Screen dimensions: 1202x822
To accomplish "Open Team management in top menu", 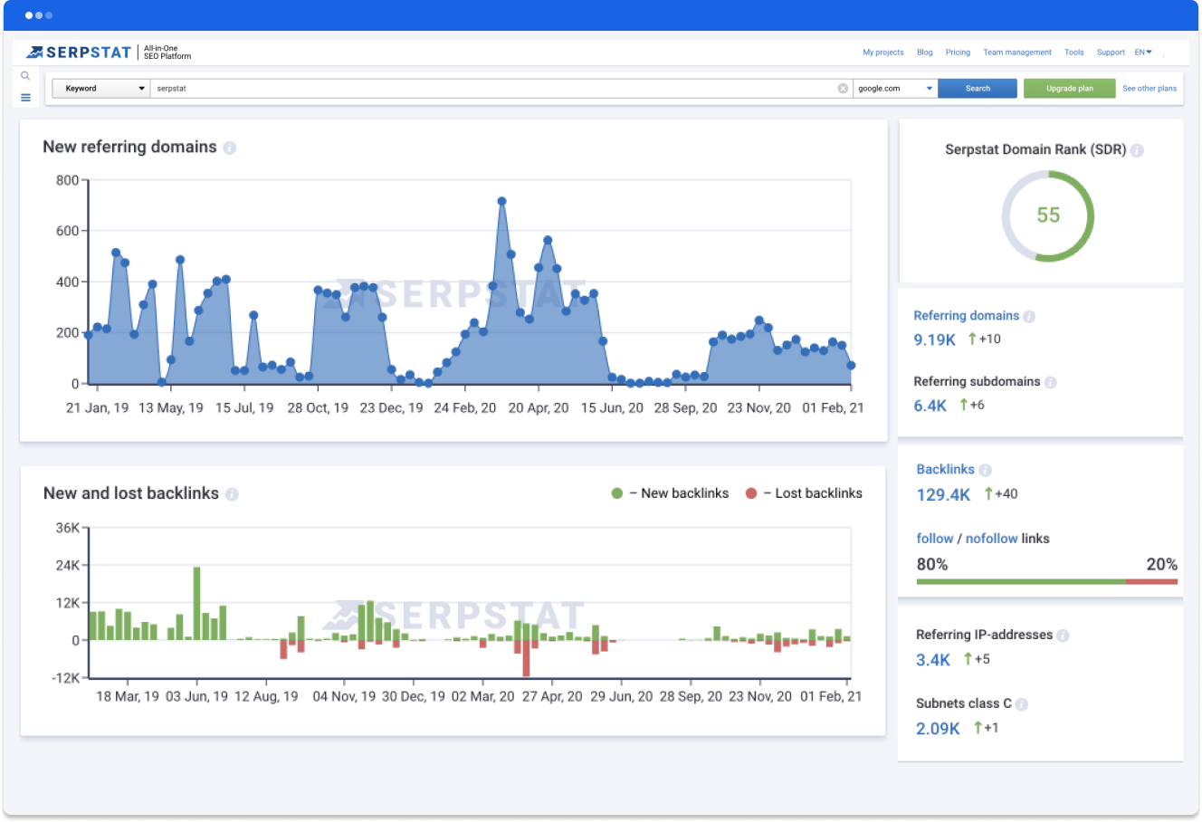I will click(x=1017, y=53).
